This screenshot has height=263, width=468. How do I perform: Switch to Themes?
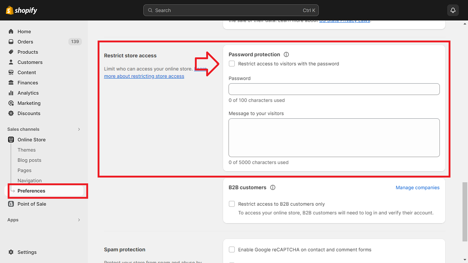[26, 150]
